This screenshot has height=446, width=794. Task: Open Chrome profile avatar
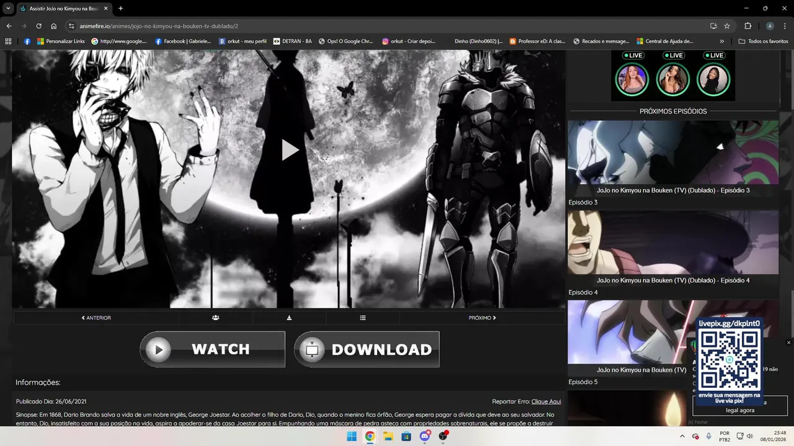point(770,26)
